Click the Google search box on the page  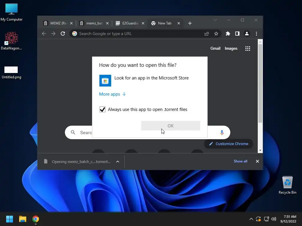coord(147,132)
